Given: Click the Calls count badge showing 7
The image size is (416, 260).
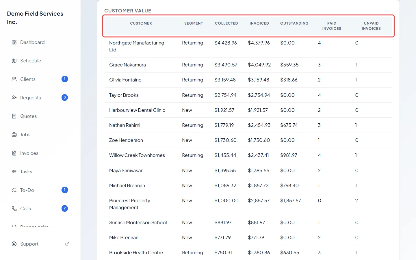Looking at the screenshot, I should pos(65,208).
